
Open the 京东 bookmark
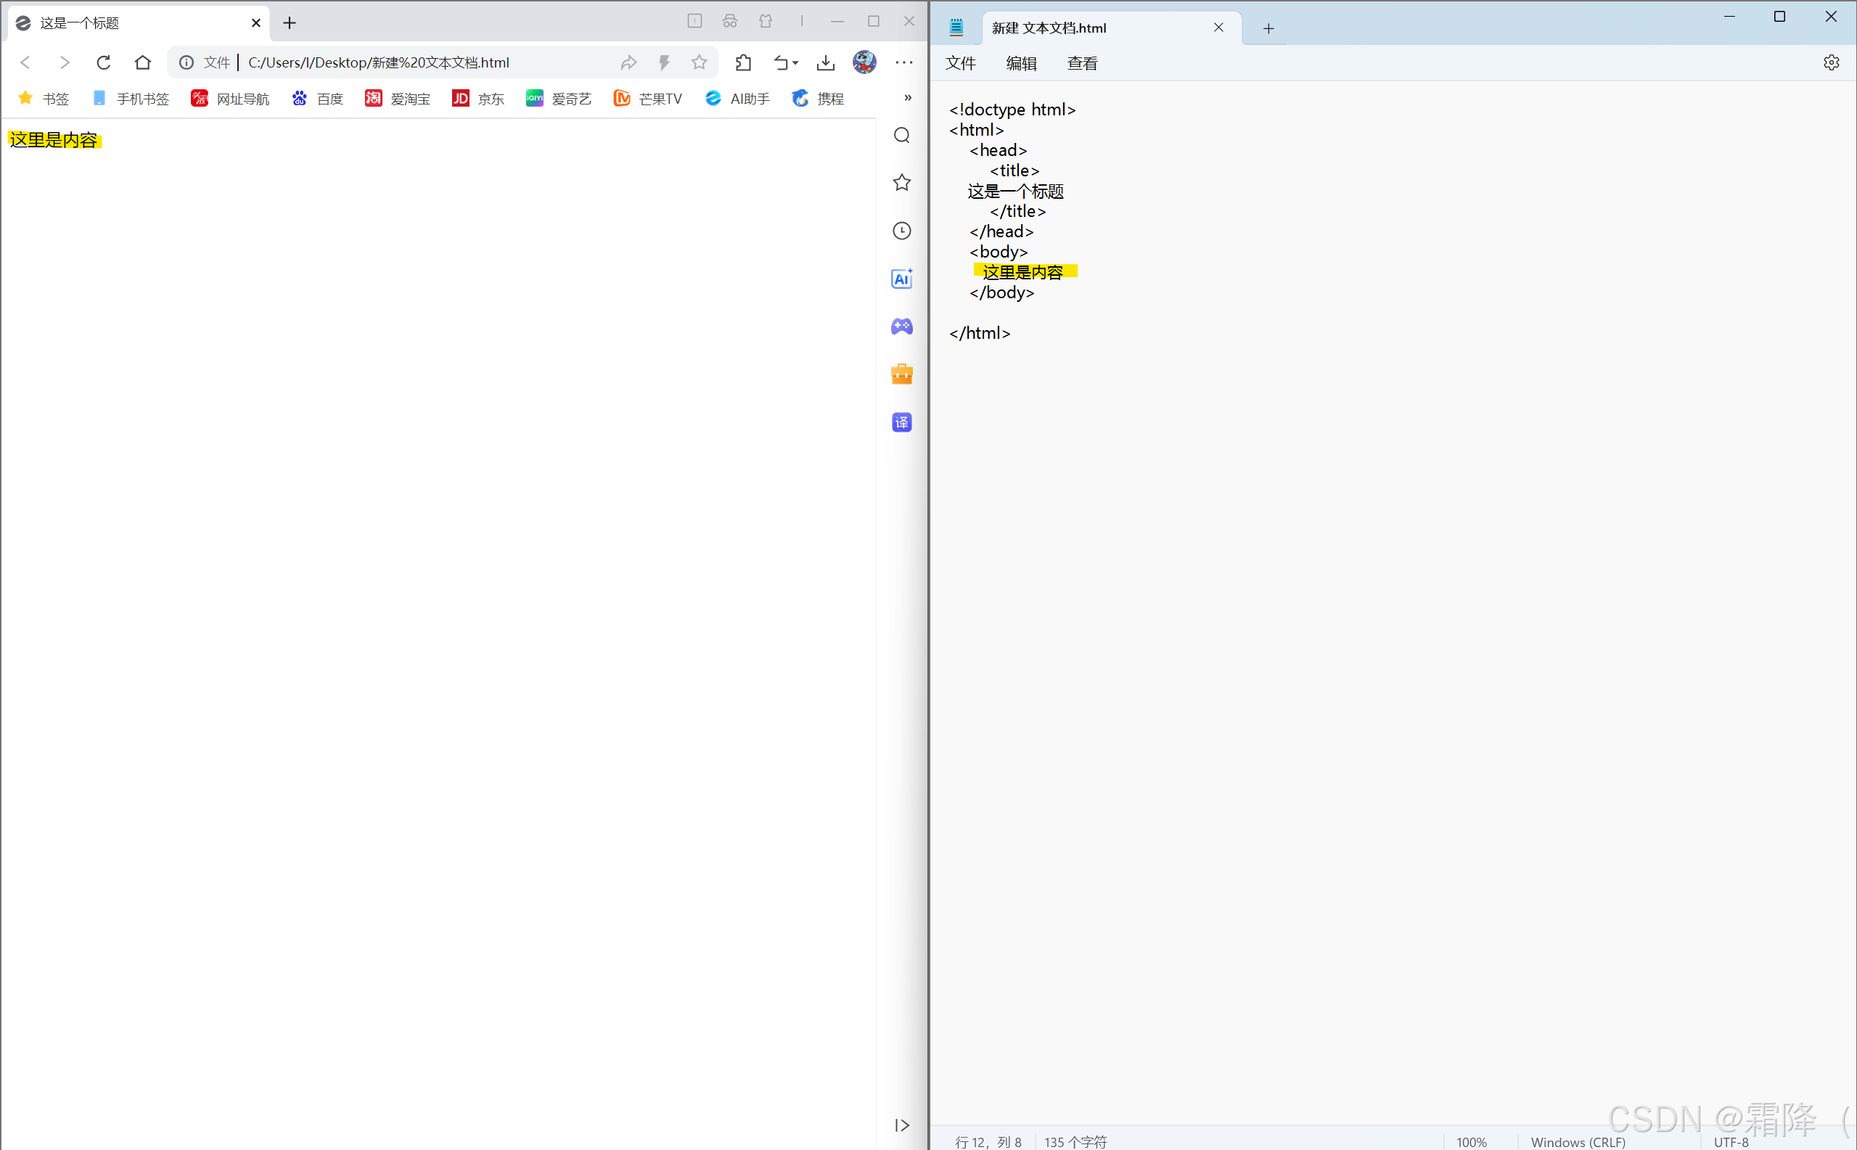coord(478,99)
